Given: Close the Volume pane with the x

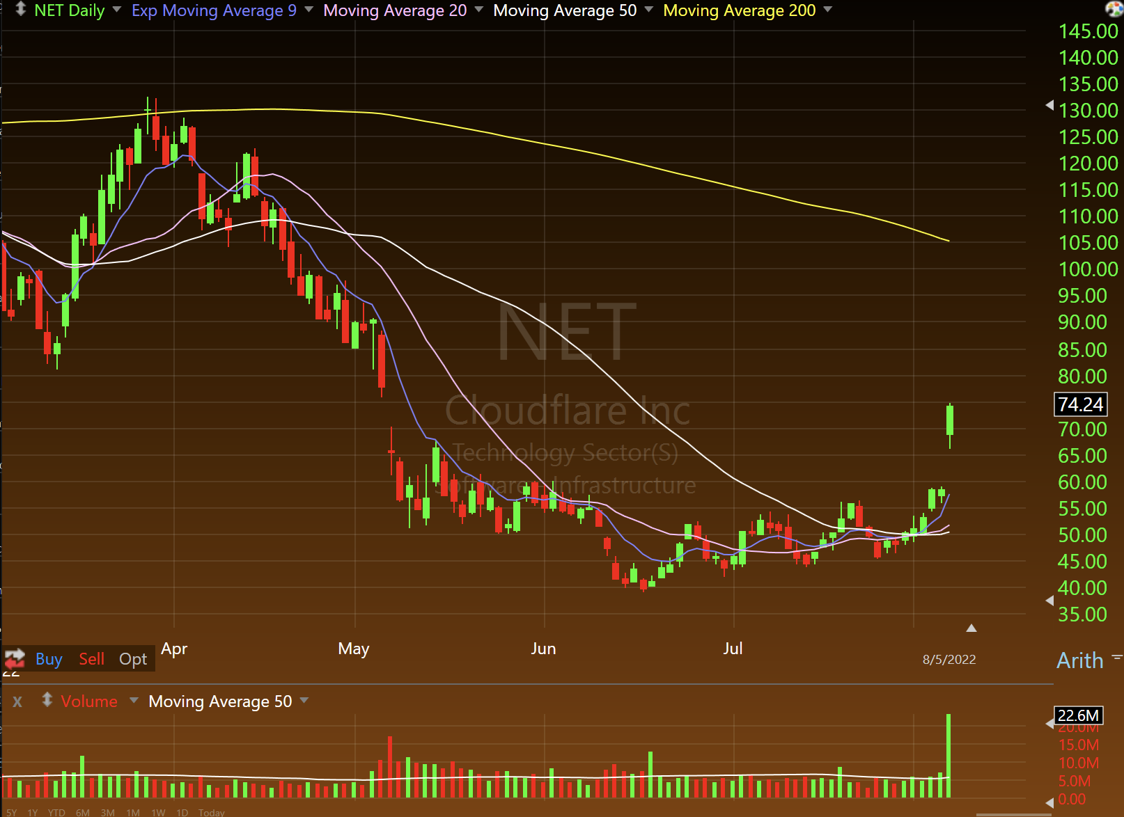Looking at the screenshot, I should click(17, 701).
